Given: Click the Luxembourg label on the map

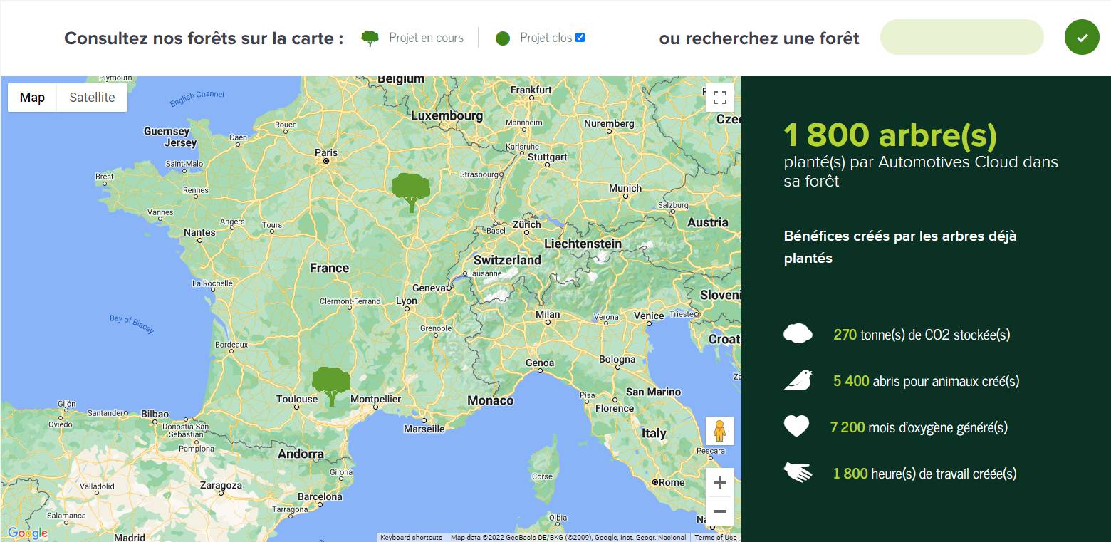Looking at the screenshot, I should [447, 115].
